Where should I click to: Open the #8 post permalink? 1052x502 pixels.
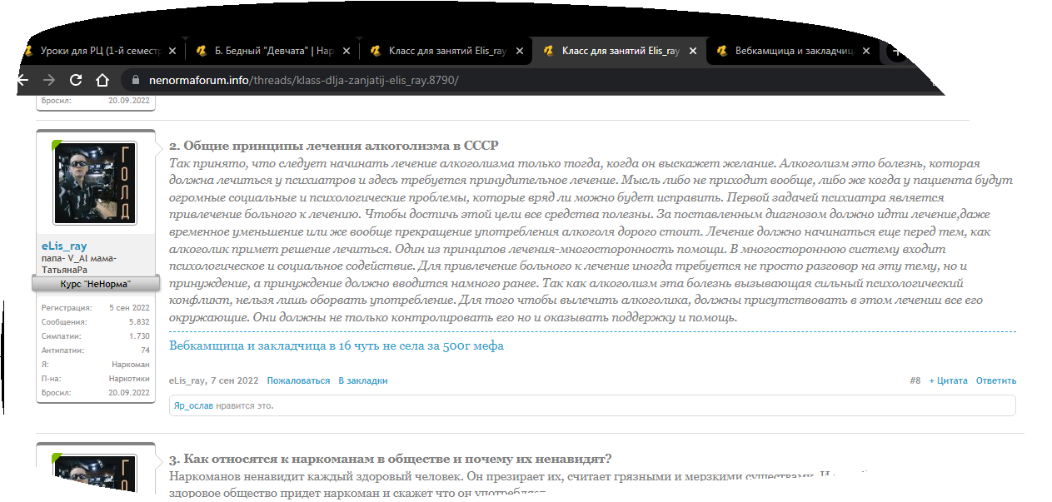(x=915, y=380)
